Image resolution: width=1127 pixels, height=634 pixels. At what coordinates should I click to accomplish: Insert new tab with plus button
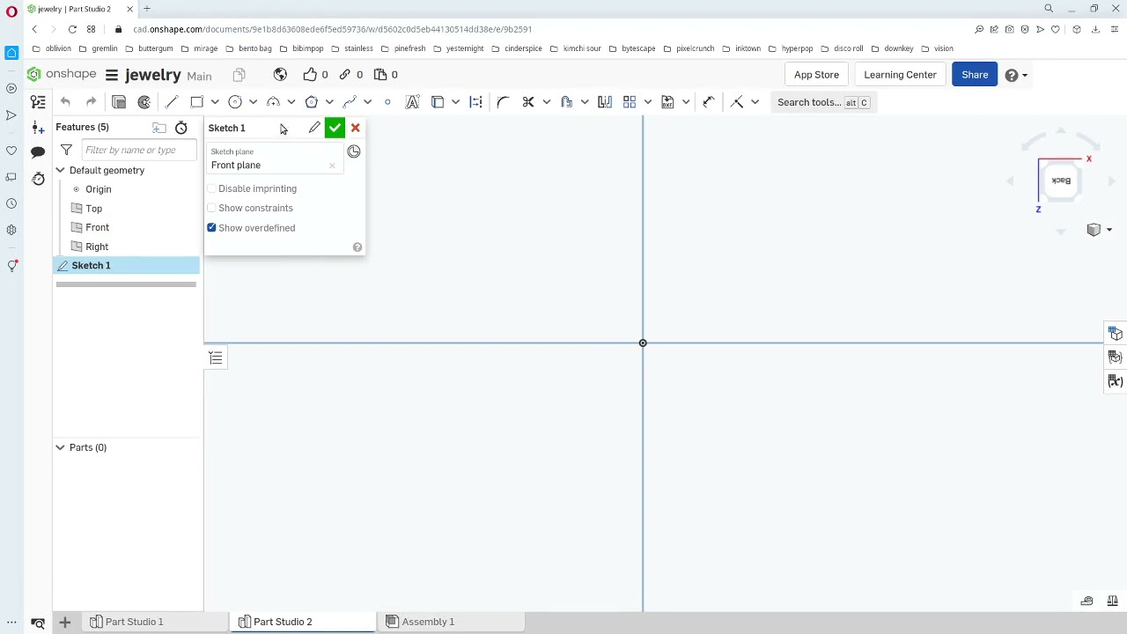64,622
